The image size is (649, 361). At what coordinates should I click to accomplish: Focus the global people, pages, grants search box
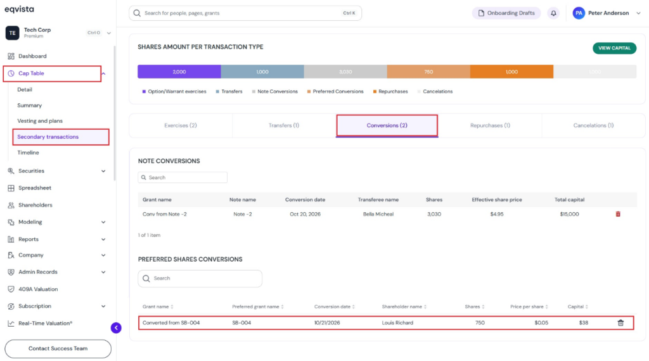[x=245, y=13]
